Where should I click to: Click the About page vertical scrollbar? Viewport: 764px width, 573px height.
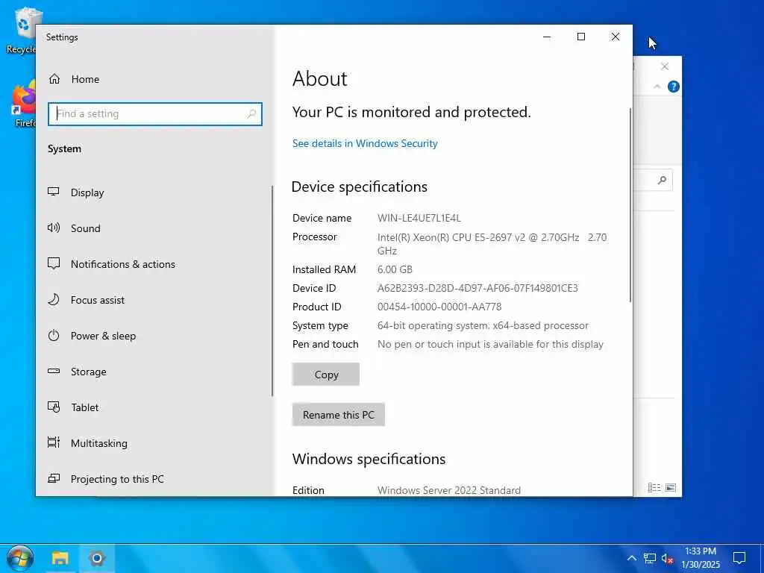coord(630,204)
